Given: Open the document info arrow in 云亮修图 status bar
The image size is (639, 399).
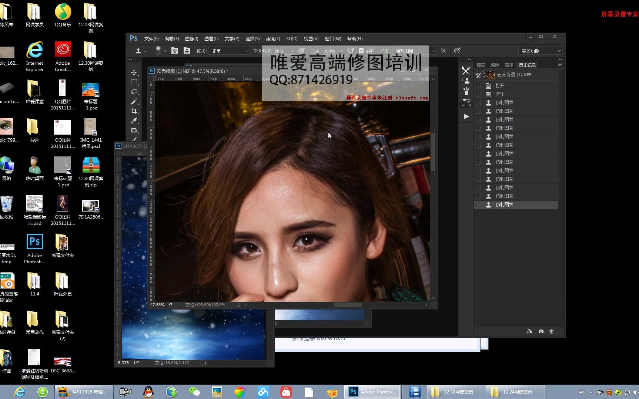Looking at the screenshot, I should pyautogui.click(x=238, y=305).
